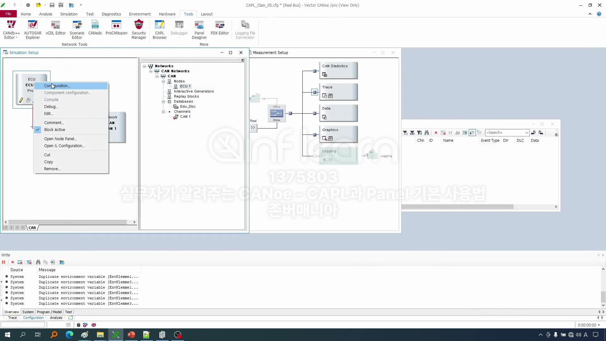Viewport: 606px width, 341px height.
Task: Click the first filter icon in Trace toolbar
Action: coord(405,133)
